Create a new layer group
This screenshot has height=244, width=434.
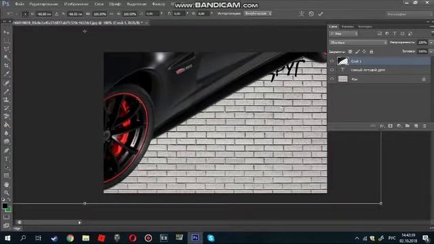pos(408,126)
